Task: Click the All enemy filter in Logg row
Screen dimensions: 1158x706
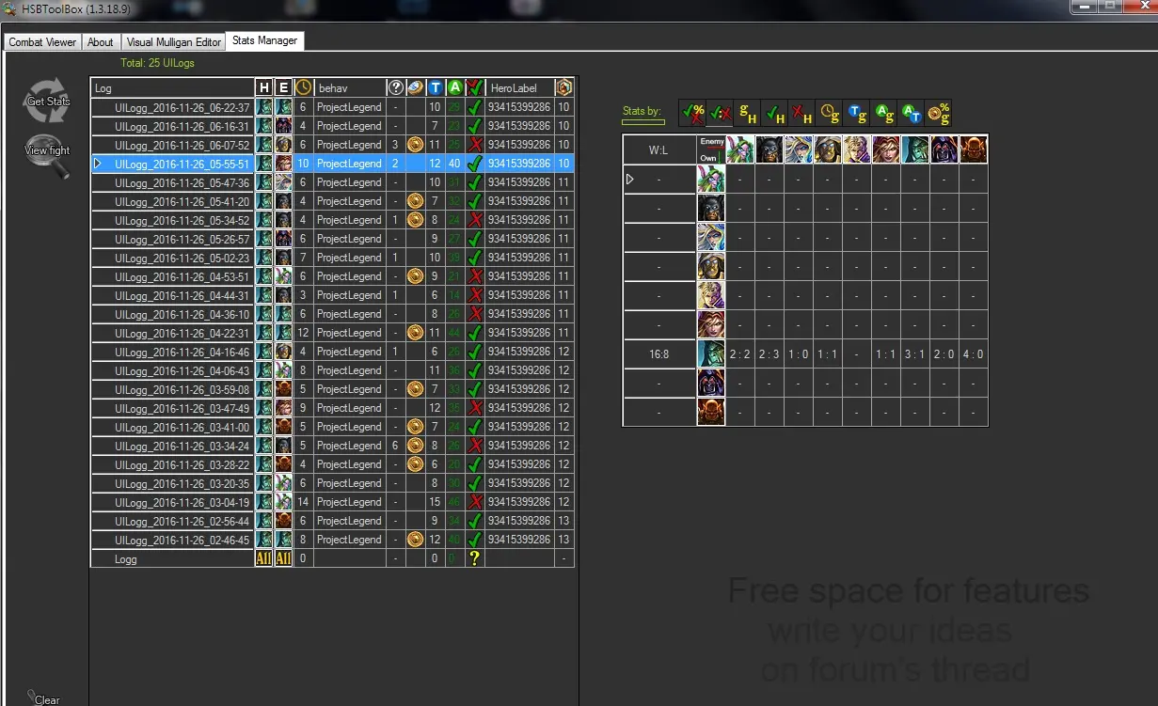Action: pyautogui.click(x=283, y=558)
